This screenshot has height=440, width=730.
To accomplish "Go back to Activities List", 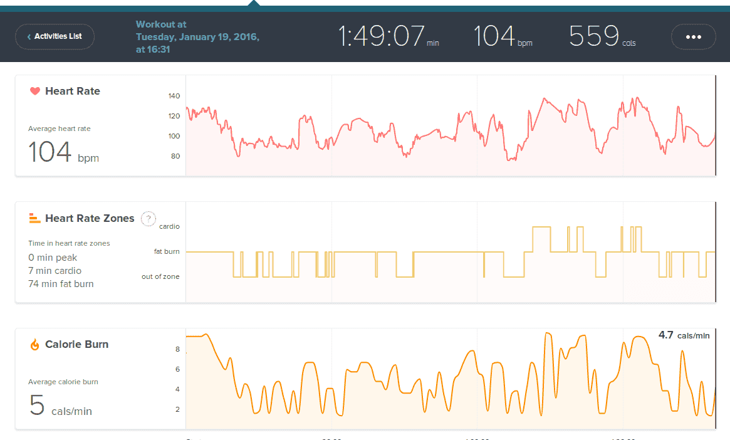I will [55, 37].
